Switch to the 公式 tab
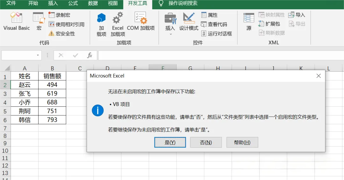Image resolution: width=344 pixels, height=180 pixels. pos(73,3)
